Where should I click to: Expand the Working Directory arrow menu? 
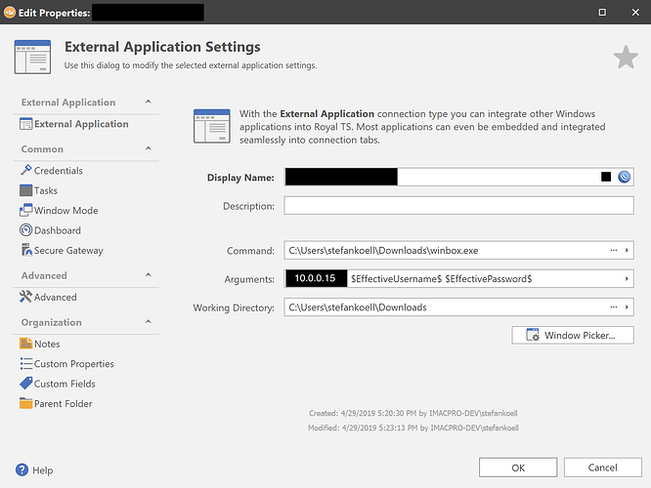[627, 307]
